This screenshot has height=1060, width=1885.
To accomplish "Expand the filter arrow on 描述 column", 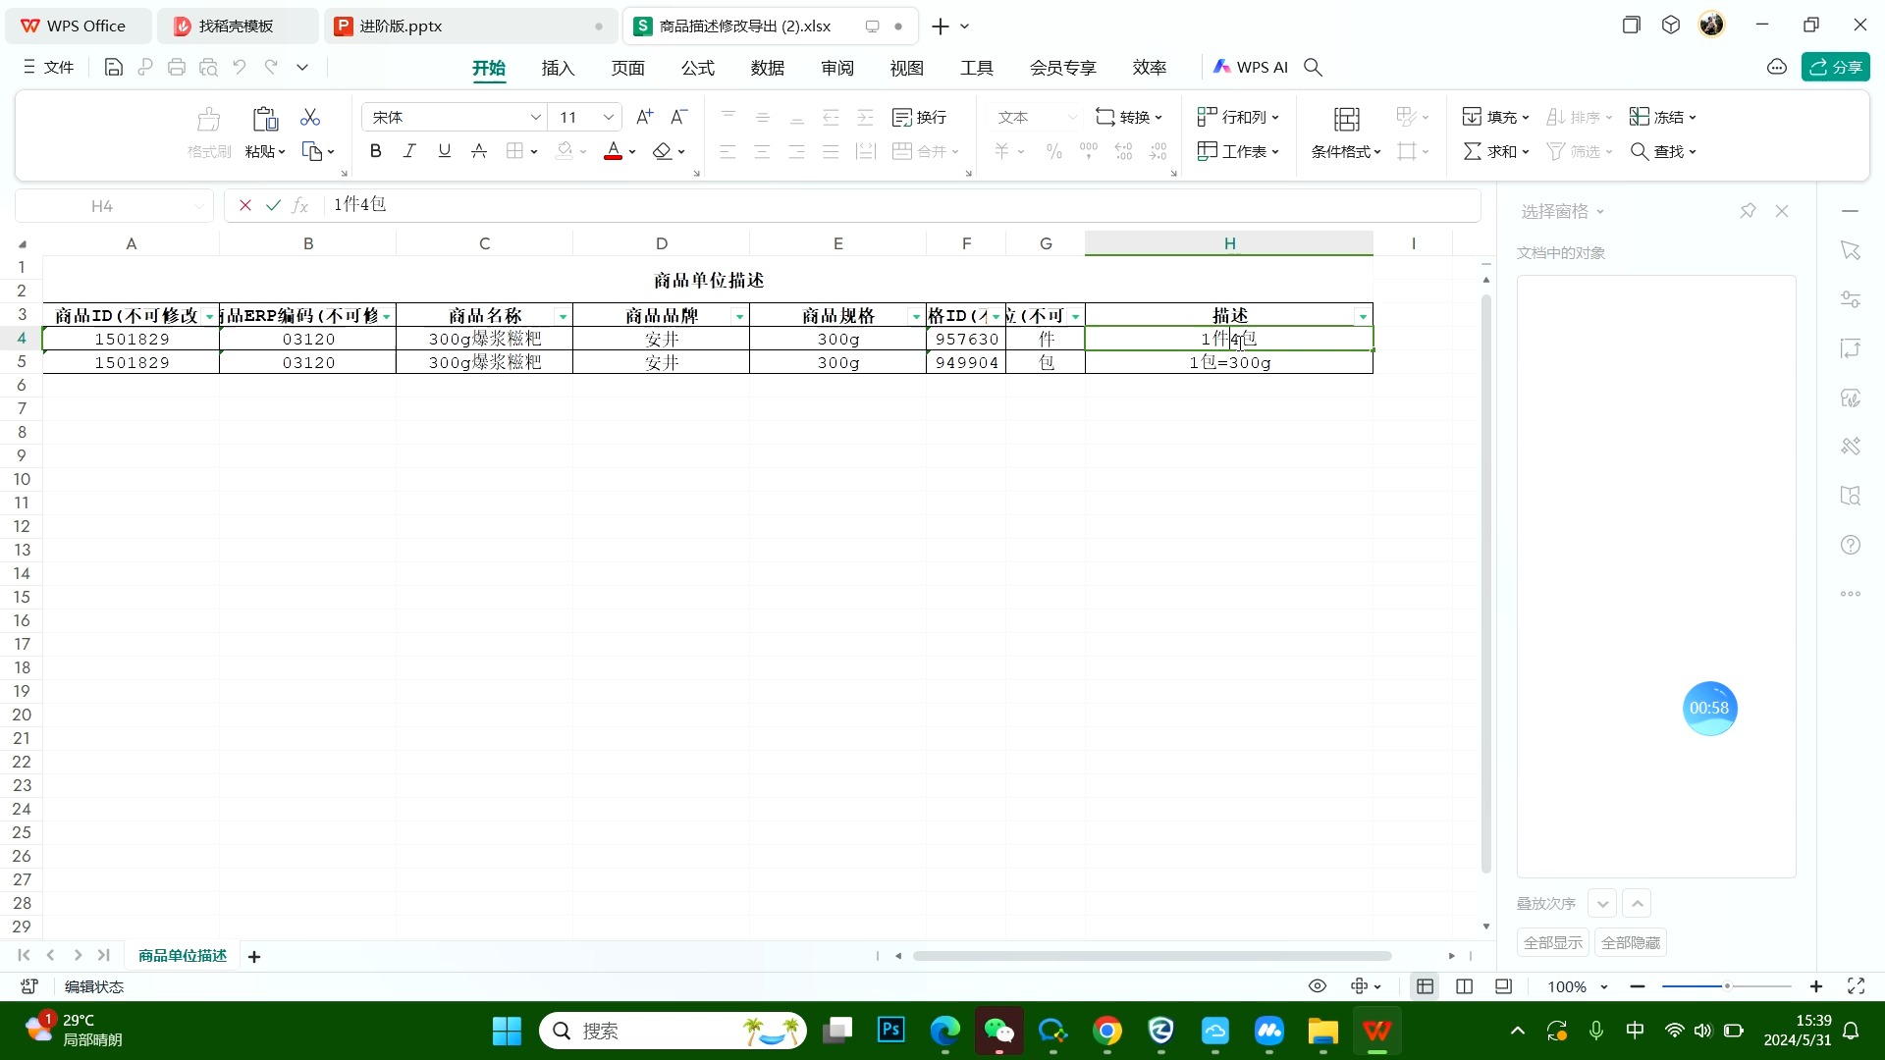I will (1363, 316).
